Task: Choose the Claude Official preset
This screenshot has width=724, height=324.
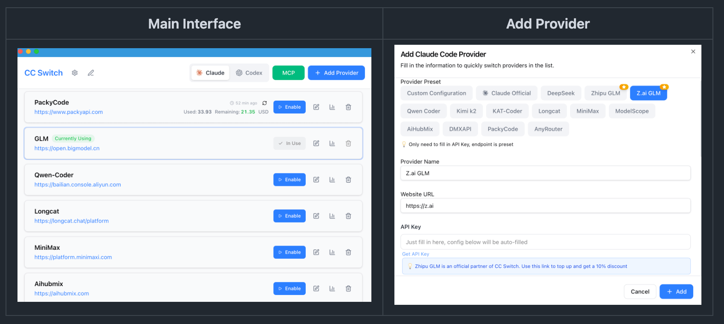Action: pos(507,93)
